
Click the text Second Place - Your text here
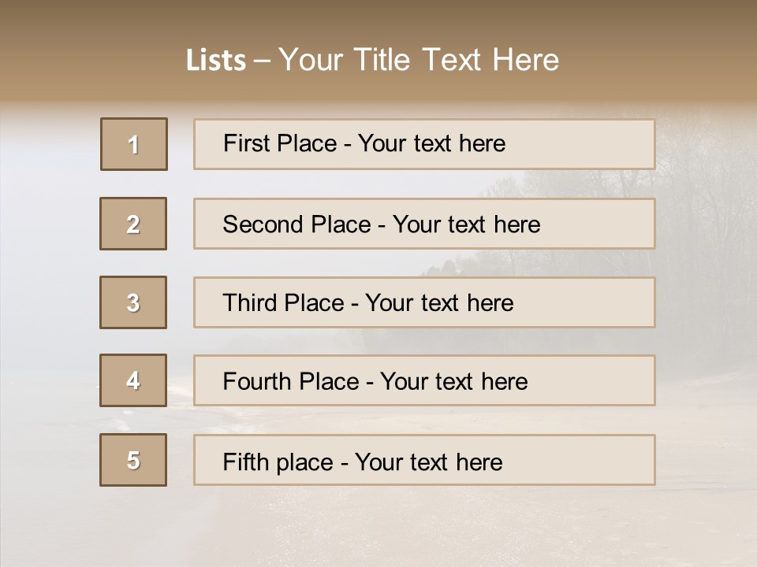382,224
